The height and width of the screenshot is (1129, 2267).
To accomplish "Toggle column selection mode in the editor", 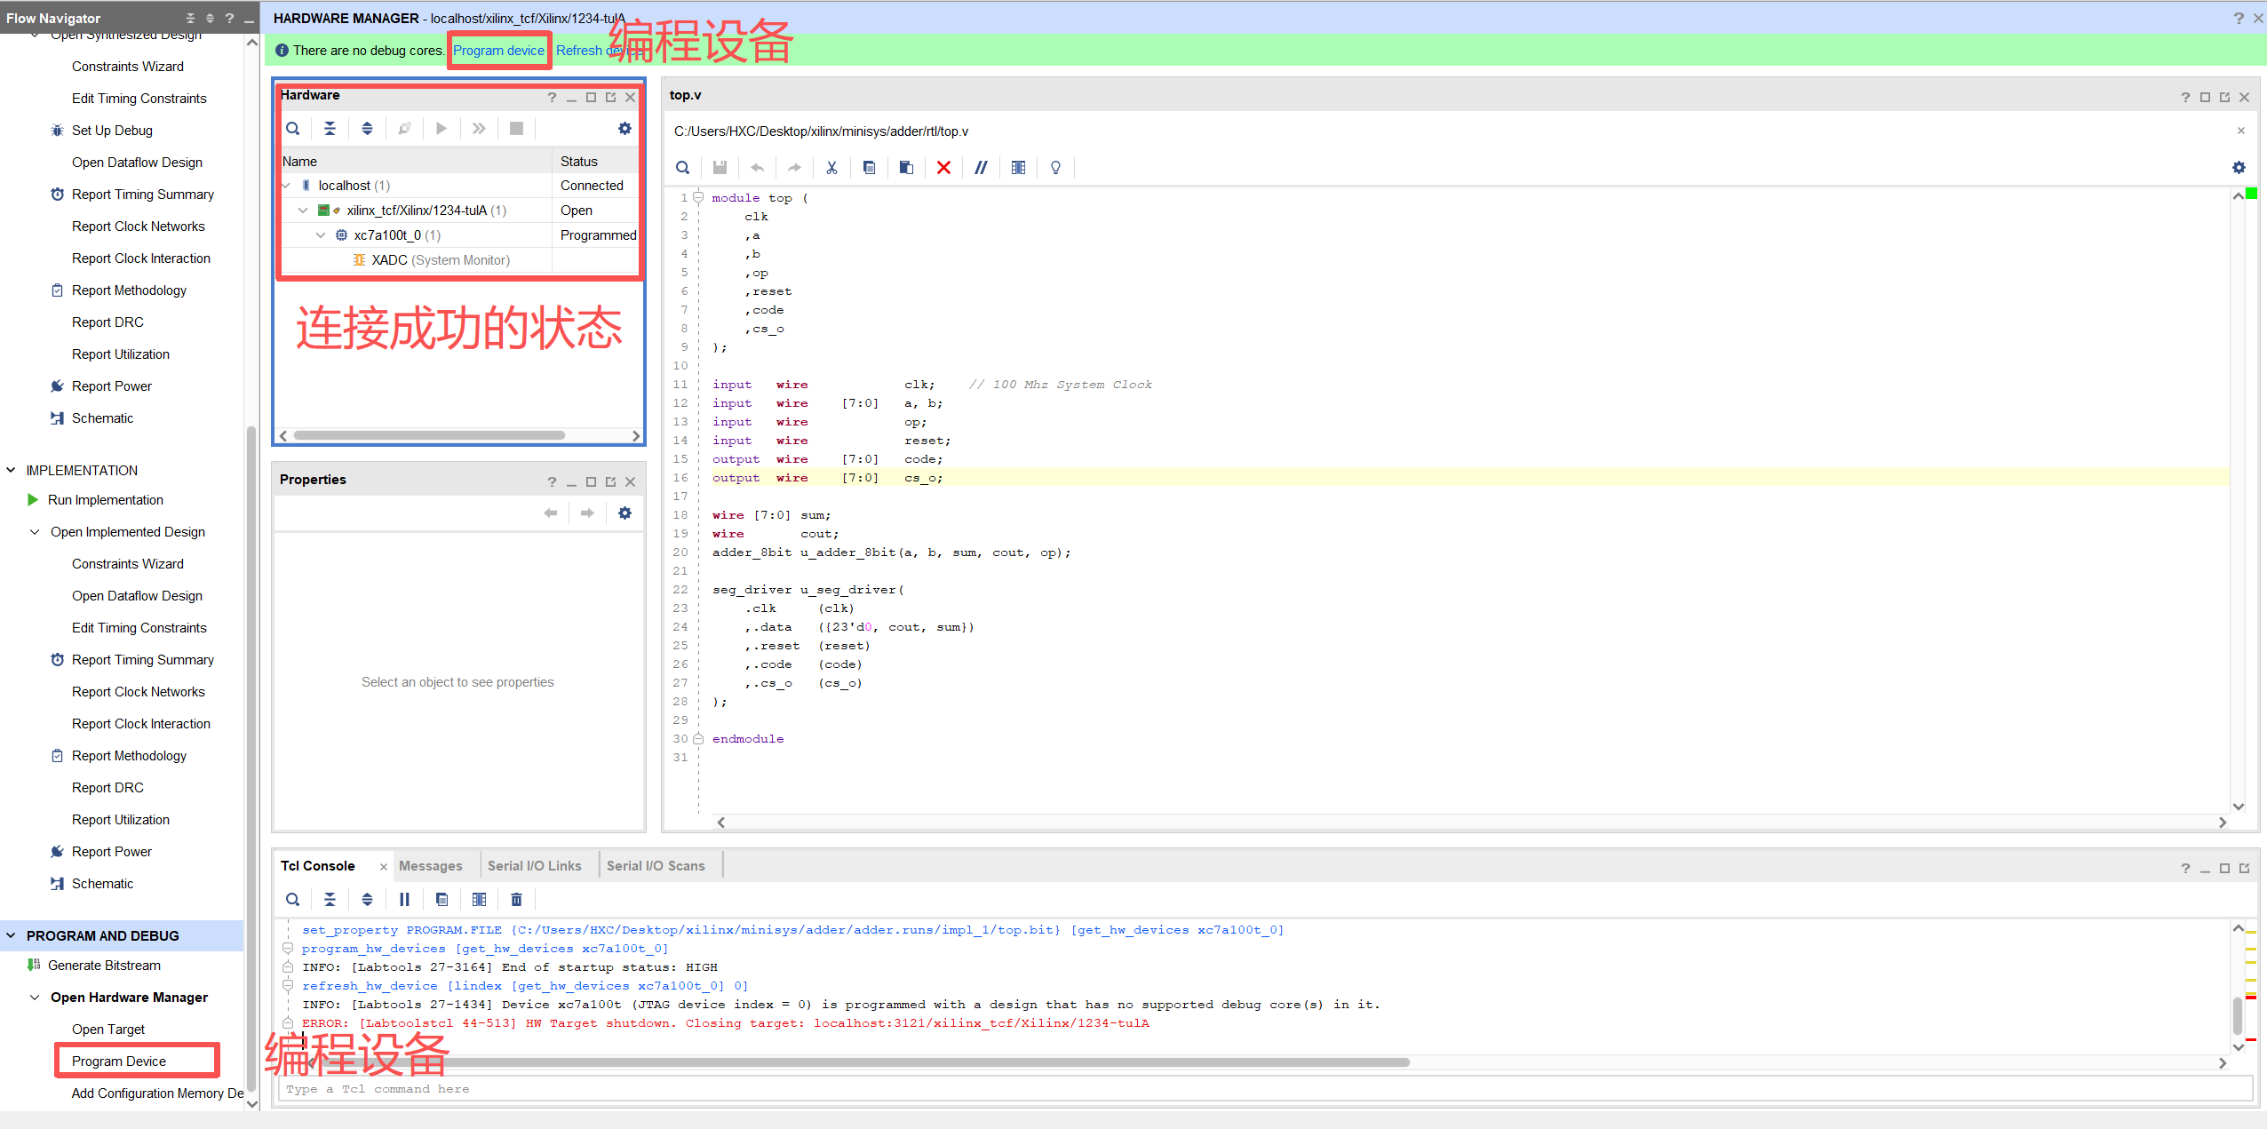I will pos(1018,167).
